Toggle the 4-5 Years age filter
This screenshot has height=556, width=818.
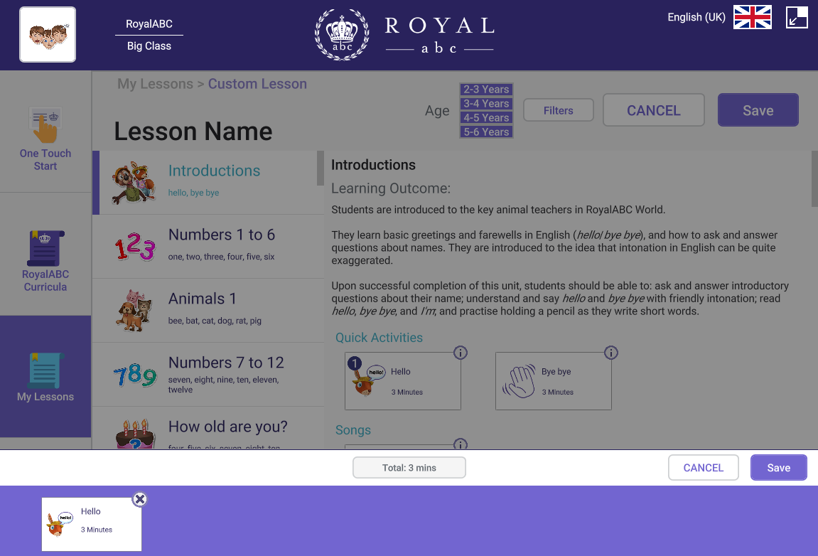click(486, 117)
